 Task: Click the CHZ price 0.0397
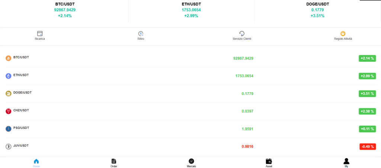(x=247, y=111)
